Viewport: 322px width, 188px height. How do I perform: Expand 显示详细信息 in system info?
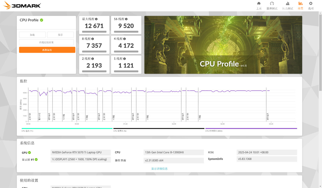[x=159, y=169]
